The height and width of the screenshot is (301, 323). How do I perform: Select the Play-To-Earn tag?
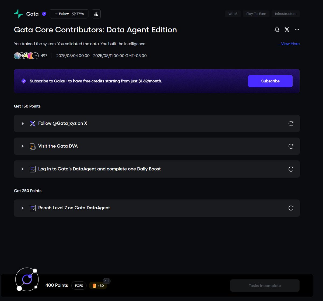click(256, 14)
